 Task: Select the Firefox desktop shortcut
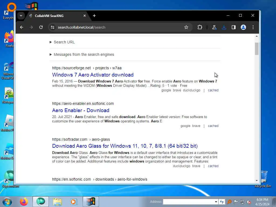9,39
